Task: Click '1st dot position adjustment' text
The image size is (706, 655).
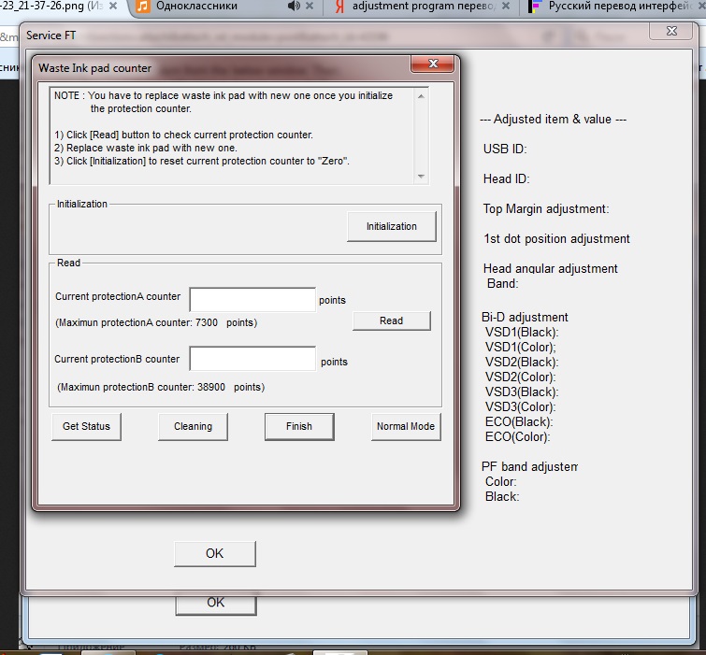Action: pos(557,239)
